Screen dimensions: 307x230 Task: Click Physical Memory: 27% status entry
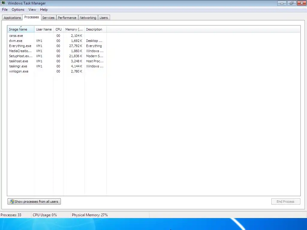tap(90, 215)
